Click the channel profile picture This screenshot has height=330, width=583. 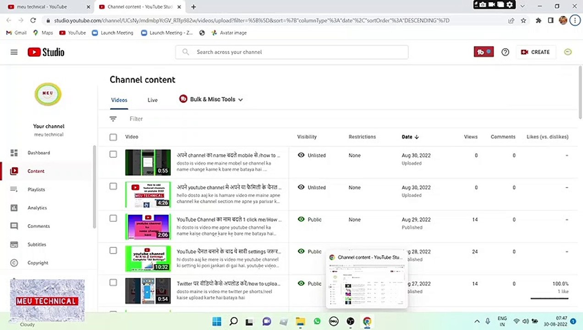click(48, 94)
